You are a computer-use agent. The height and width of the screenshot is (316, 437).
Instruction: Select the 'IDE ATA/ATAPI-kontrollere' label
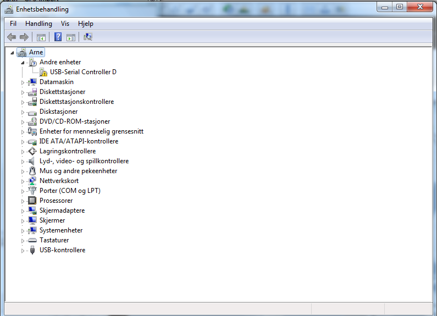tap(79, 141)
